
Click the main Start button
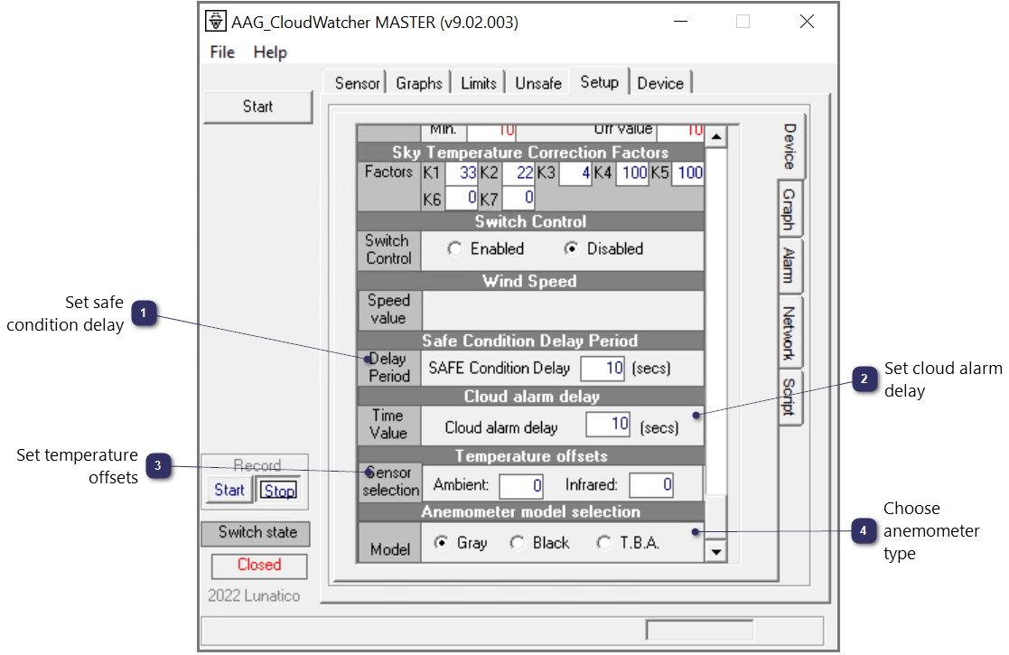click(x=258, y=107)
